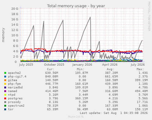Click the gitea orange legend swatch
Screen dimensions: 152x120
5,80
